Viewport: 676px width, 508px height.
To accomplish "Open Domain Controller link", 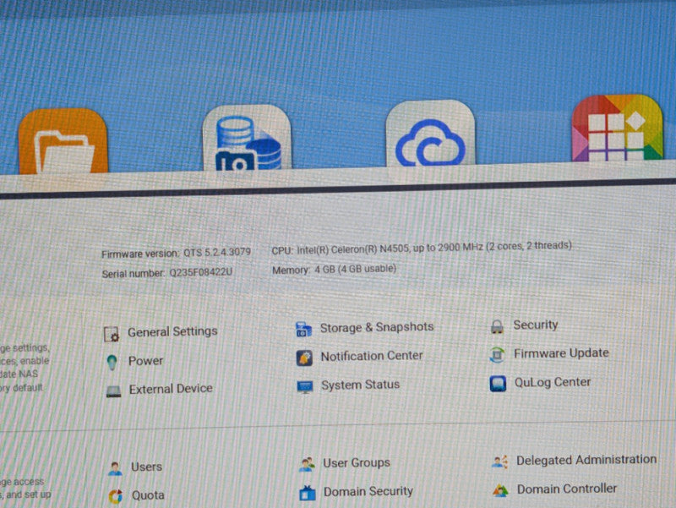I will click(567, 489).
